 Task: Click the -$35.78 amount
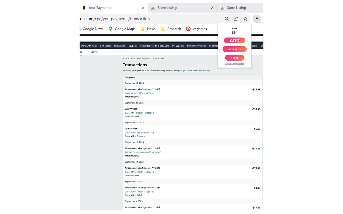[x=256, y=89]
